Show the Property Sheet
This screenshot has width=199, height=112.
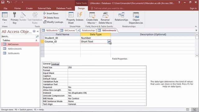(x=71, y=18)
